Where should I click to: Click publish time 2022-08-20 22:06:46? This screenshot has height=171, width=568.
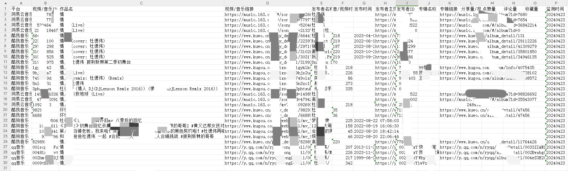point(377,136)
